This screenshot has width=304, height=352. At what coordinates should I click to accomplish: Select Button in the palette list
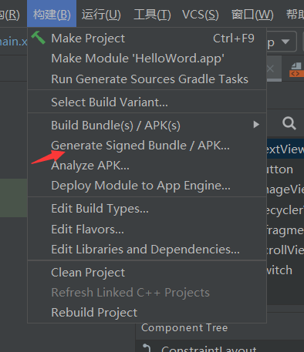coord(285,169)
